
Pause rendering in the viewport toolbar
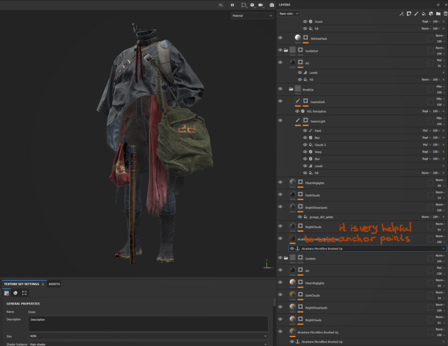[232, 5]
